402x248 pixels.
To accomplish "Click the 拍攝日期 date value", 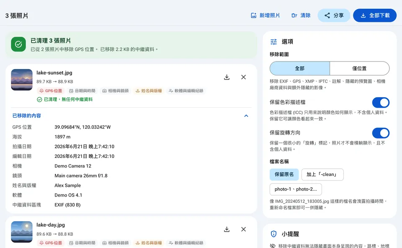I will 84,147.
